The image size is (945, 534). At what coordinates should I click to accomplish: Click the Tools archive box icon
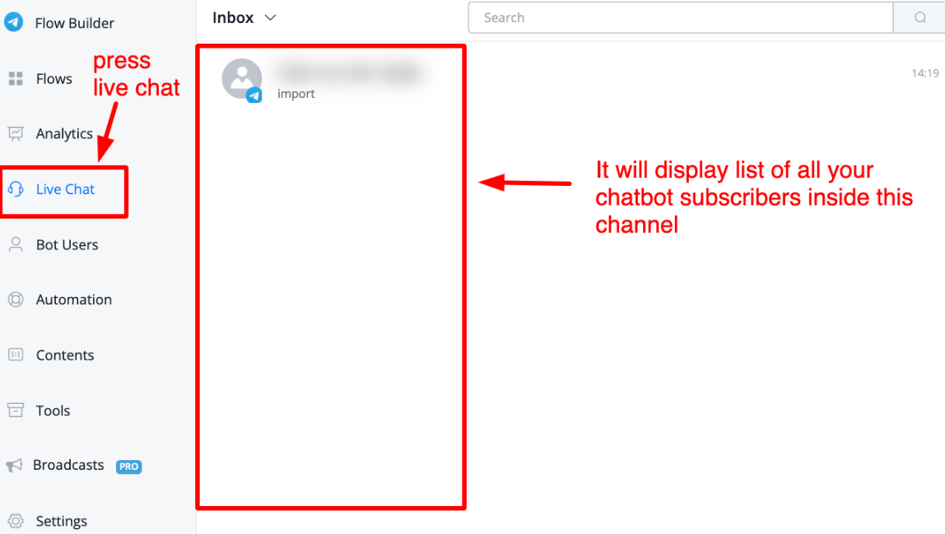[16, 410]
